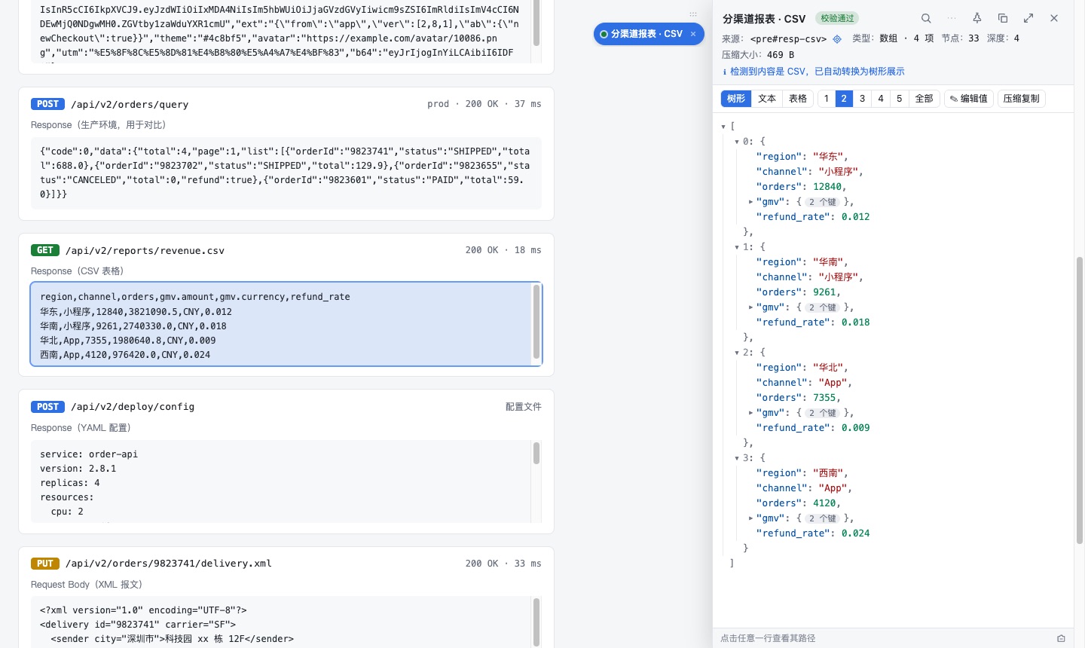Click the POST badge for /api/v2/orders/query
The height and width of the screenshot is (648, 1085).
[47, 104]
